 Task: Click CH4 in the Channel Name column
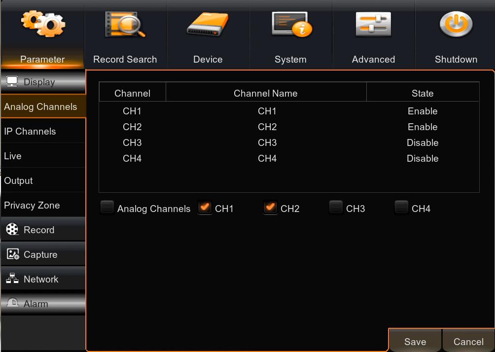pos(267,158)
